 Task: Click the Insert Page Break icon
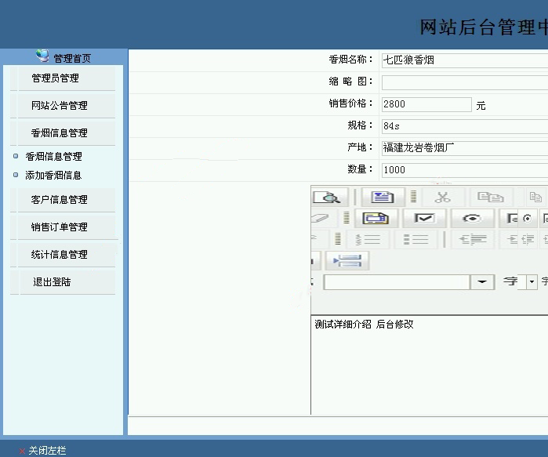coord(347,261)
